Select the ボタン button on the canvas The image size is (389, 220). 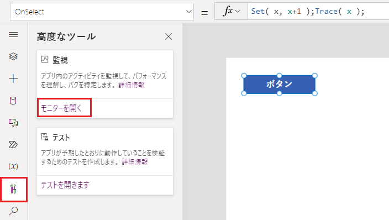pos(280,85)
